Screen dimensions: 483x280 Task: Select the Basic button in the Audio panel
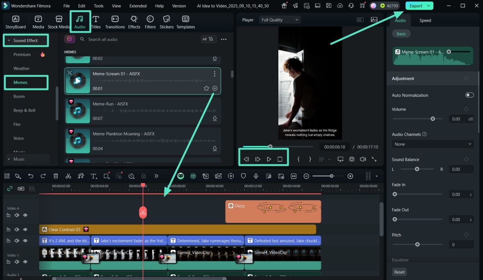point(401,34)
